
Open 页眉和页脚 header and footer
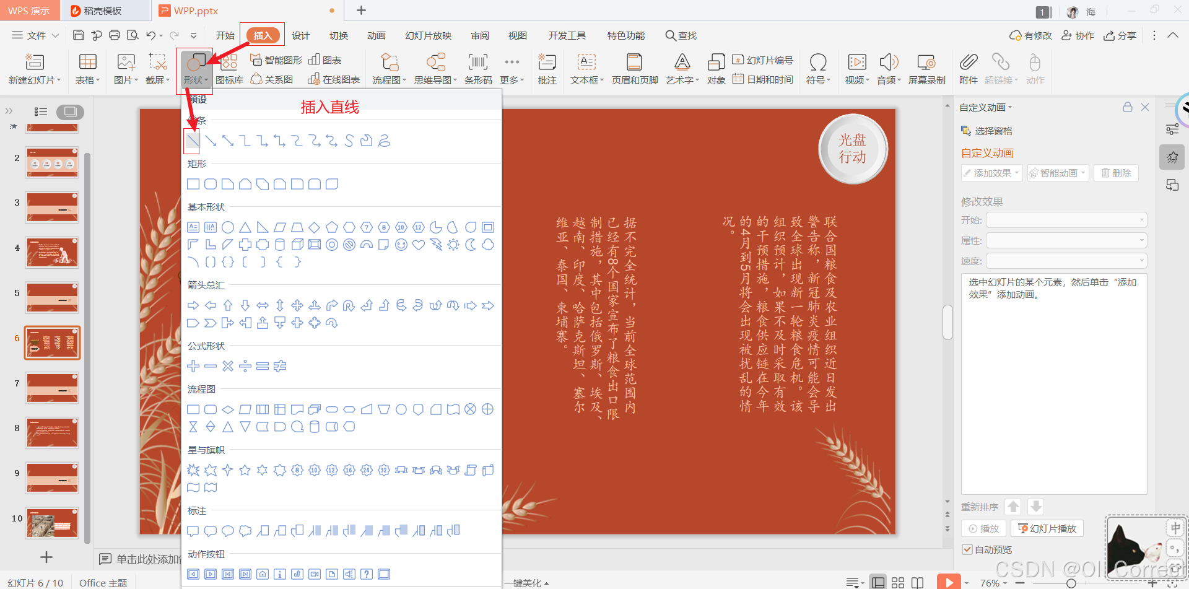point(635,68)
